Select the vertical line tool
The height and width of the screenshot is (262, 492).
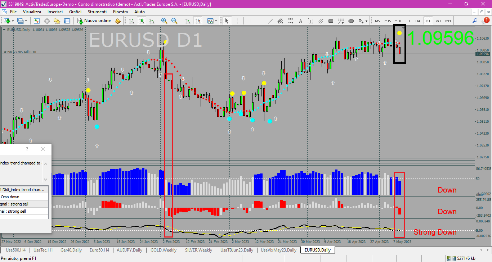click(250, 21)
